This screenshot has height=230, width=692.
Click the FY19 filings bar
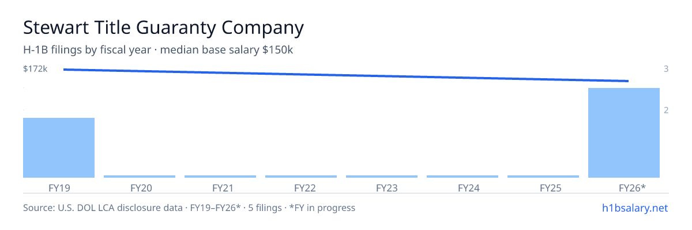[x=59, y=148]
